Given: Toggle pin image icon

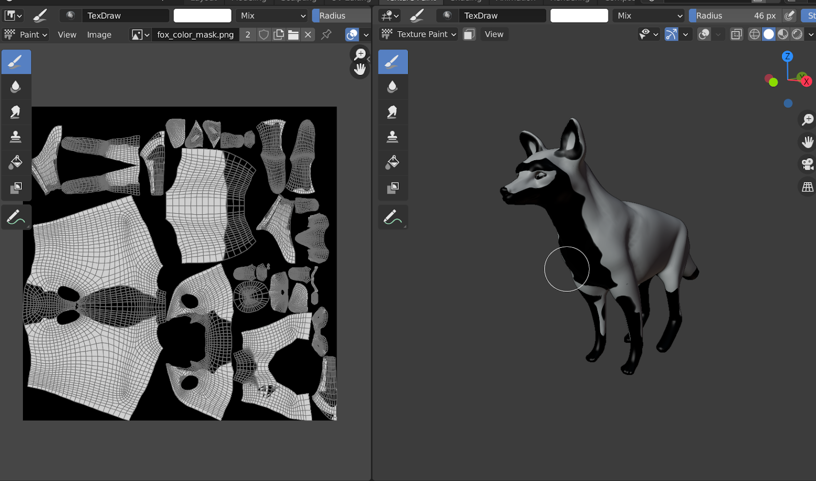Looking at the screenshot, I should (326, 35).
